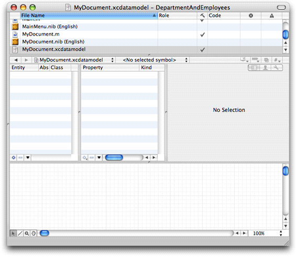
Task: Open the included files # popup
Action: click(x=277, y=60)
